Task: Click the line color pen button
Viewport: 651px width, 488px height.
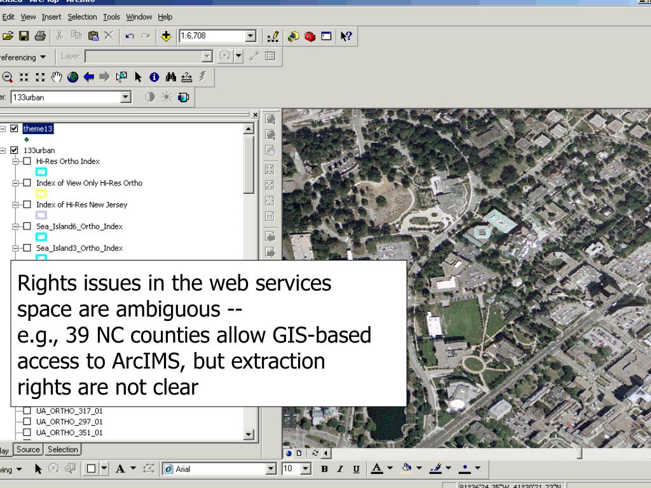Action: pos(435,468)
